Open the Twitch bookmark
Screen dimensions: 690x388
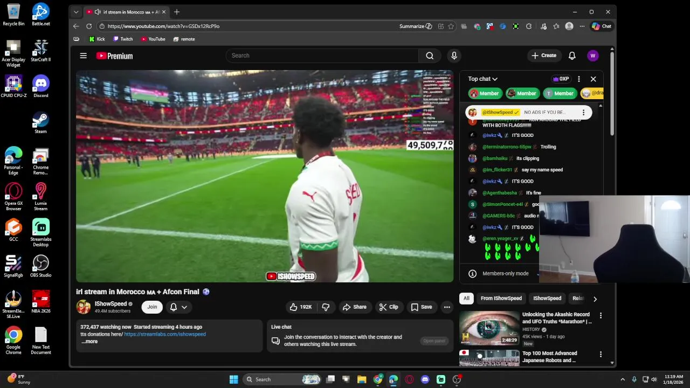click(x=123, y=39)
